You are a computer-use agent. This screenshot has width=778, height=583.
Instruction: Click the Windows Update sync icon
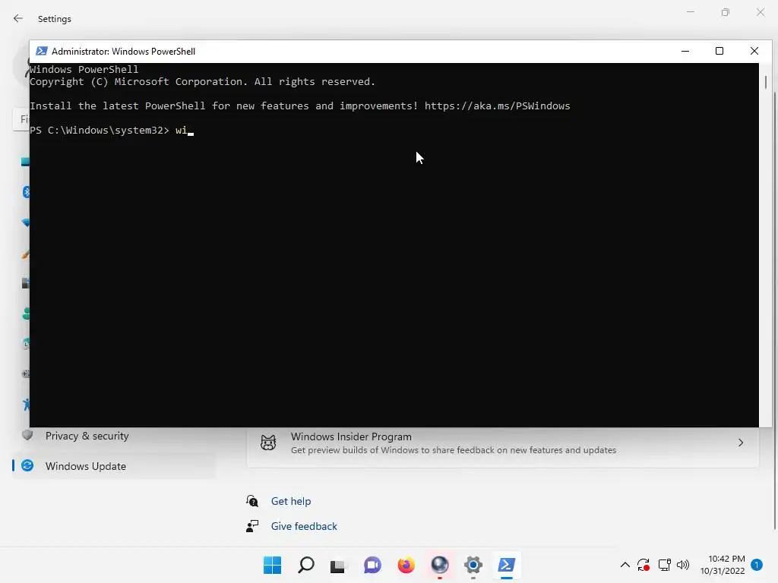point(27,465)
